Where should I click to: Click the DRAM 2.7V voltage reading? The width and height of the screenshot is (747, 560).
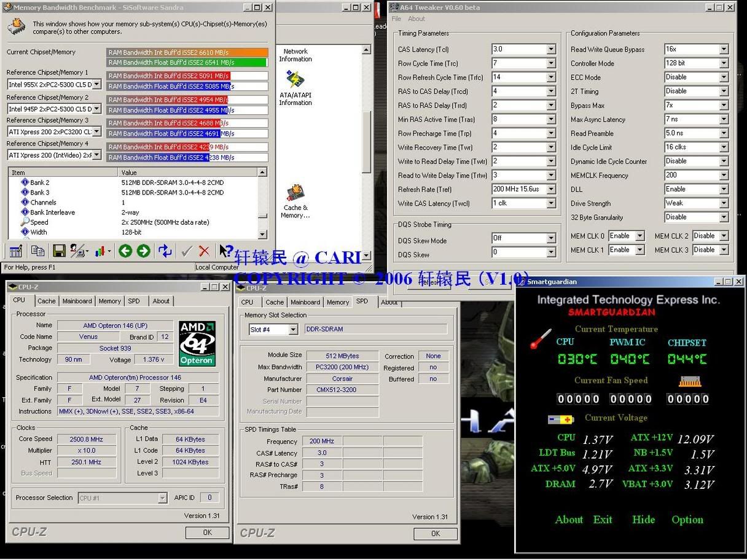[x=600, y=484]
